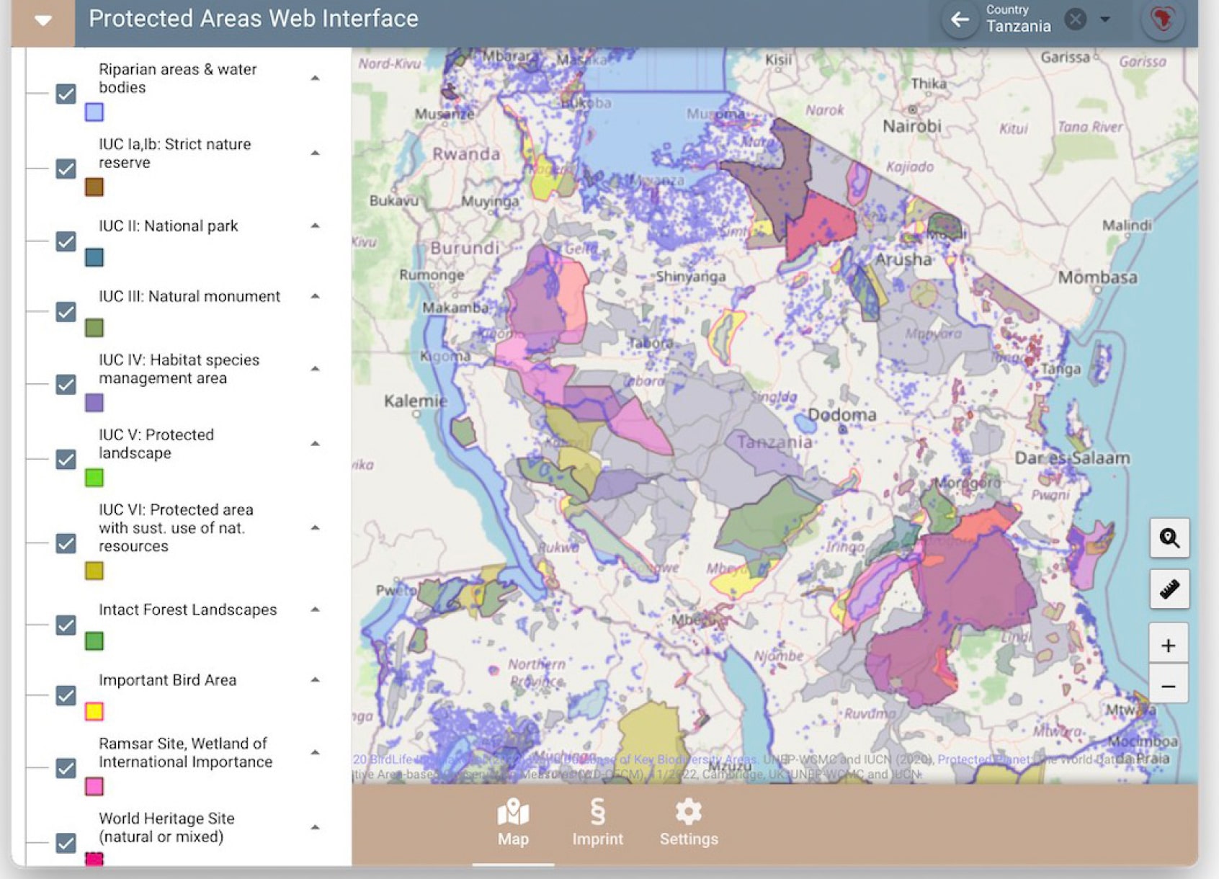Viewport: 1219px width, 879px height.
Task: Toggle Important Bird Area checkbox
Action: (x=66, y=695)
